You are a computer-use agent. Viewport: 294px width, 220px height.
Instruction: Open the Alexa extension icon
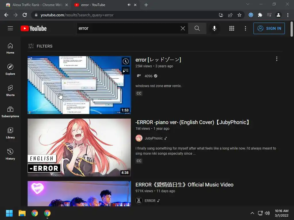pos(251,15)
